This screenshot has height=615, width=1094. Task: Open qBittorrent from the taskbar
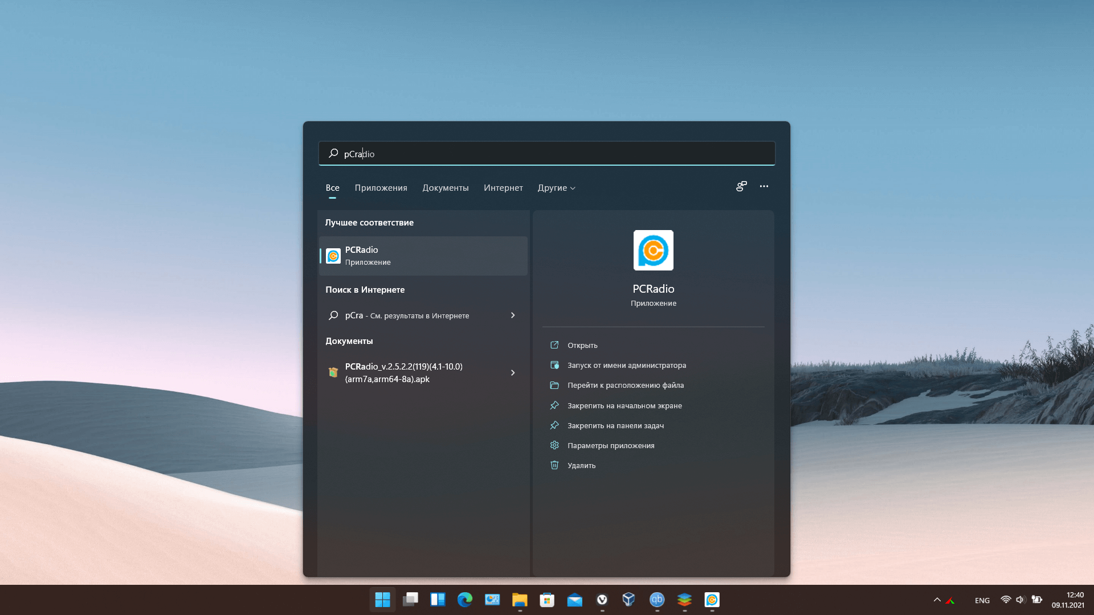657,600
